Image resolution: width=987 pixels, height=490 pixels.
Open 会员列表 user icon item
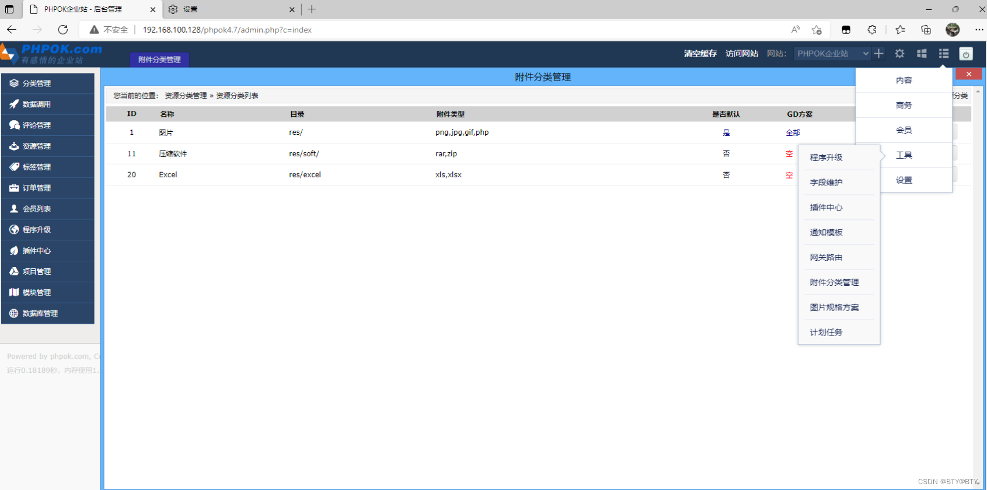[x=47, y=209]
